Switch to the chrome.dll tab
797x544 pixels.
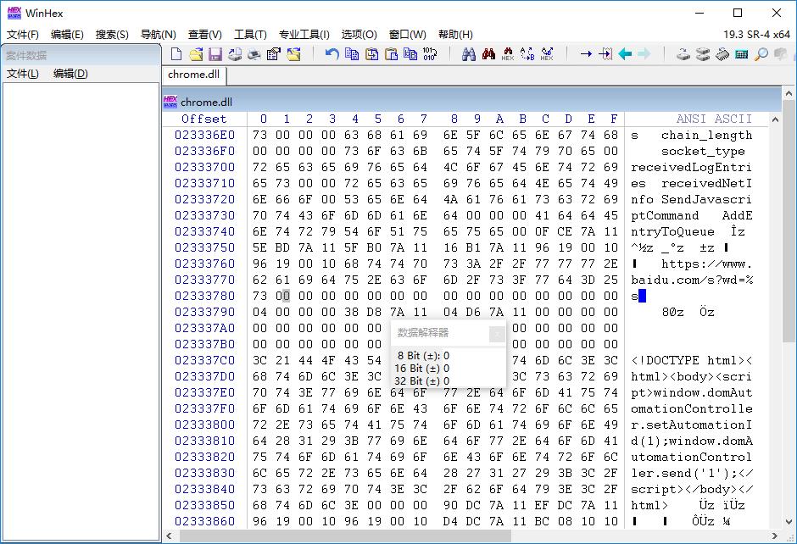pos(193,75)
